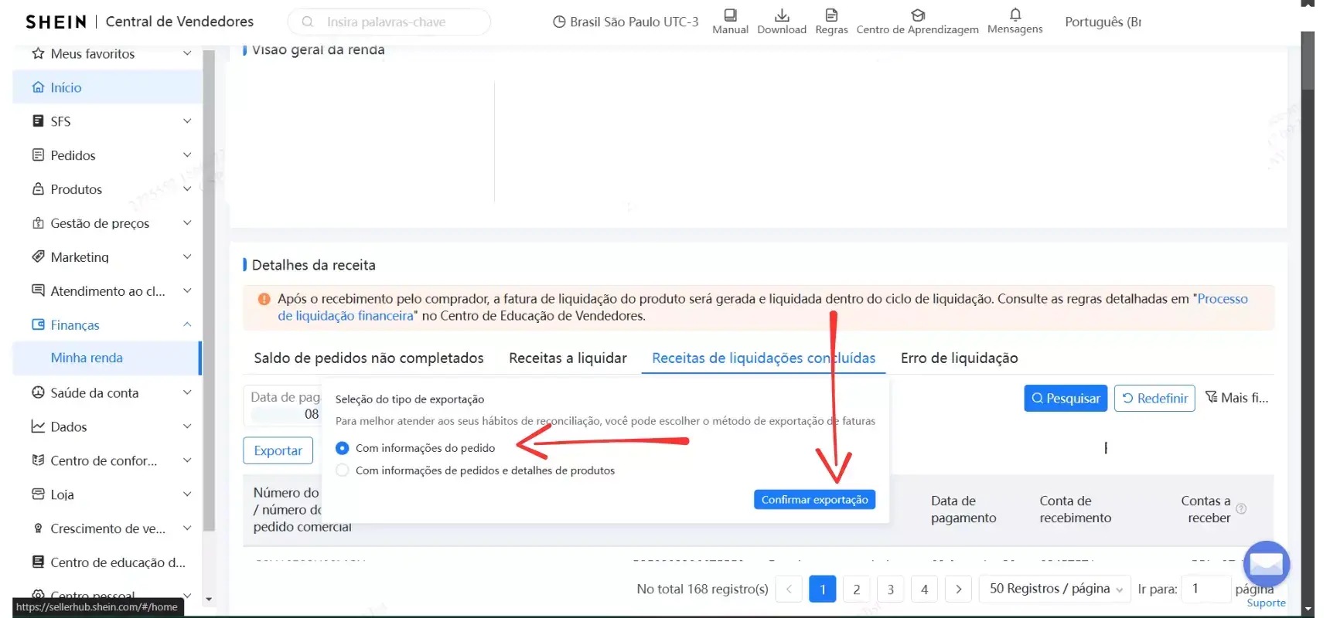Viewport: 1330px width, 618px height.
Task: Click the Pesquisar button
Action: point(1066,399)
